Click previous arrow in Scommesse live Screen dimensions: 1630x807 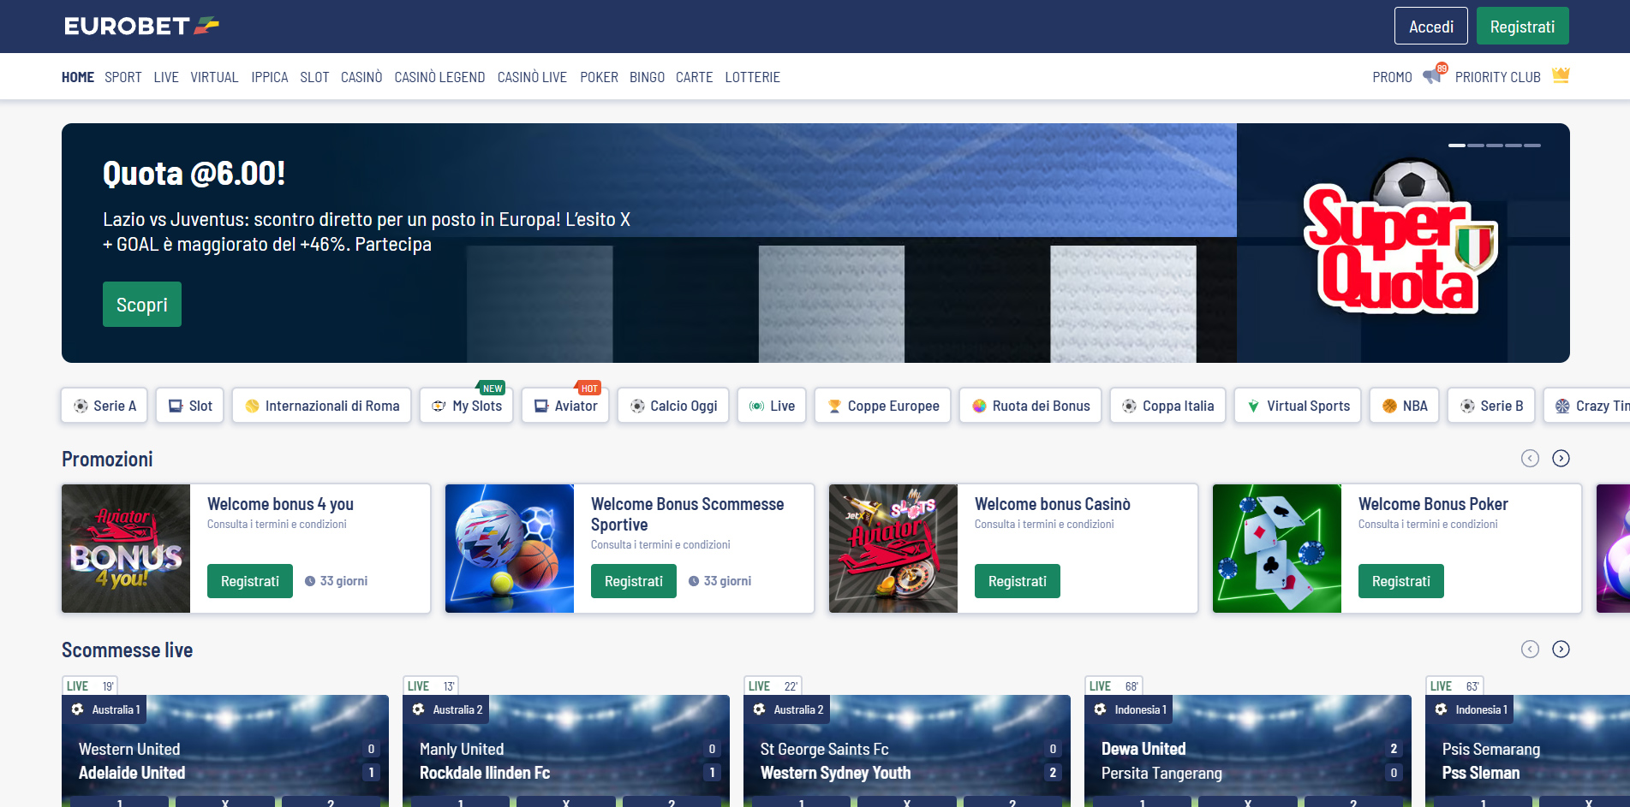1530,650
